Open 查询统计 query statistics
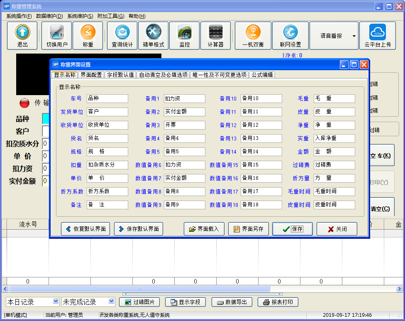The height and width of the screenshot is (321, 405). click(122, 36)
